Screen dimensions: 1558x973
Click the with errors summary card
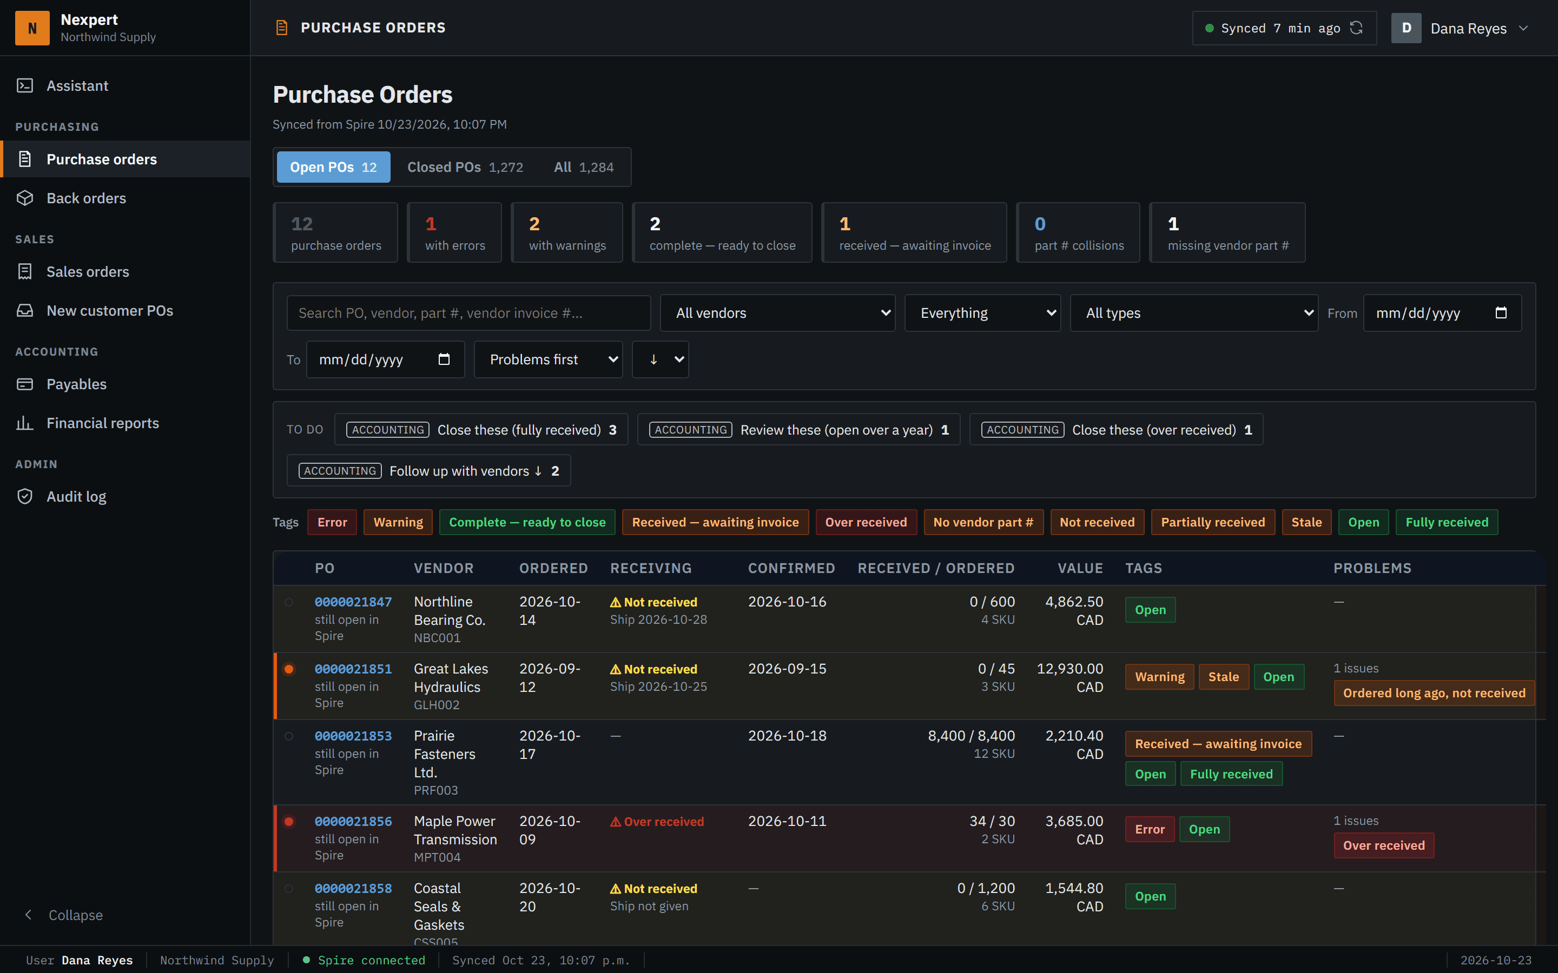pyautogui.click(x=454, y=232)
